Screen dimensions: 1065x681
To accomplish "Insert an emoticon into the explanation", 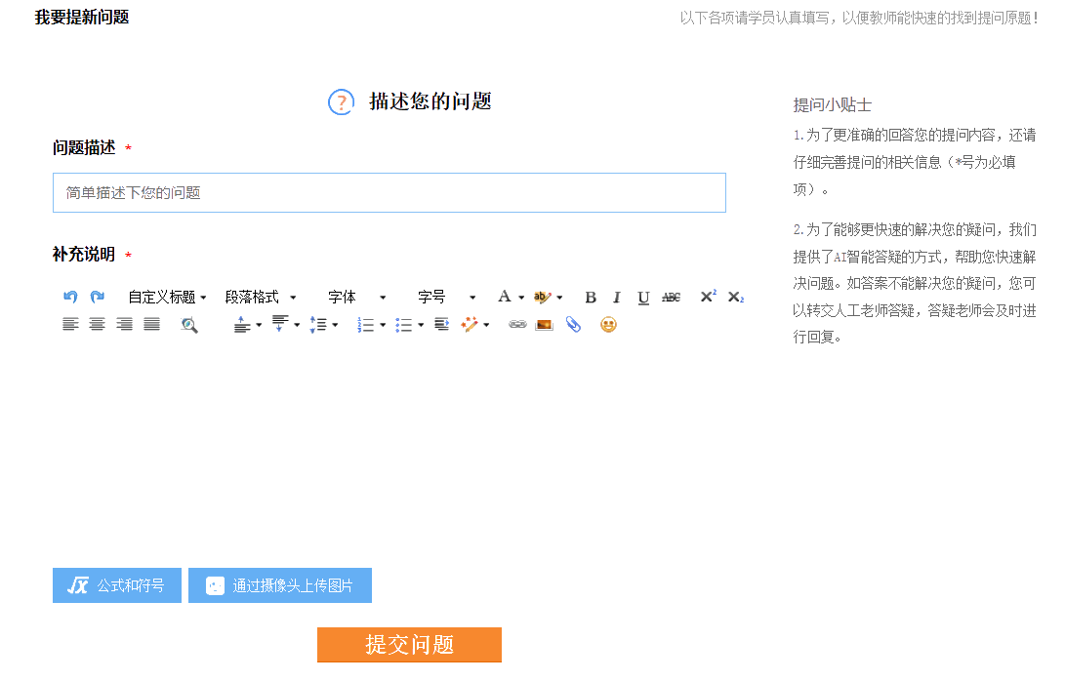I will pyautogui.click(x=608, y=324).
